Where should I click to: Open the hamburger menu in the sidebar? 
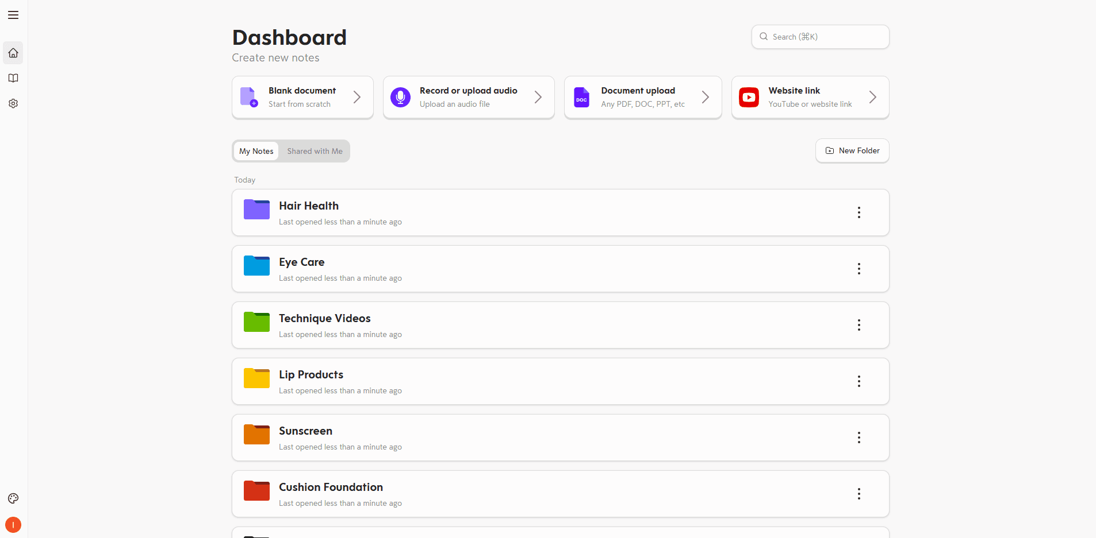coord(13,15)
